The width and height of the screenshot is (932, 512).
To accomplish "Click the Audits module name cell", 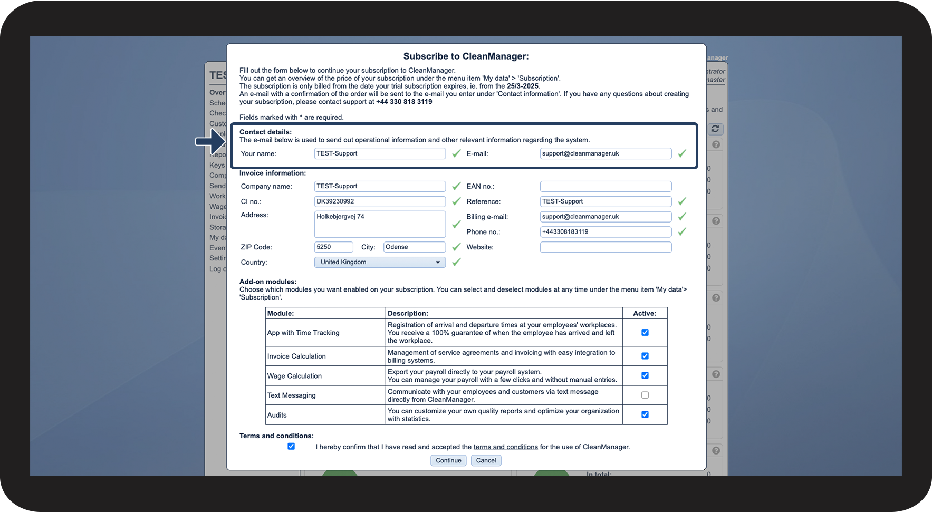I will [325, 415].
